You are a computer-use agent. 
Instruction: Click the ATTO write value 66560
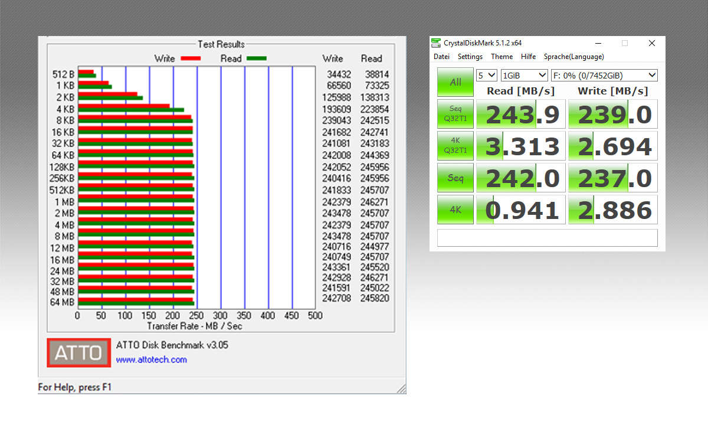click(339, 86)
